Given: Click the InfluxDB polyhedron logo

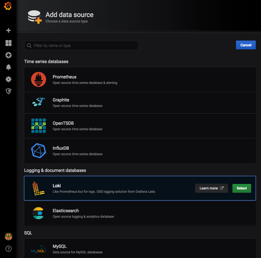Looking at the screenshot, I should pyautogui.click(x=38, y=151).
